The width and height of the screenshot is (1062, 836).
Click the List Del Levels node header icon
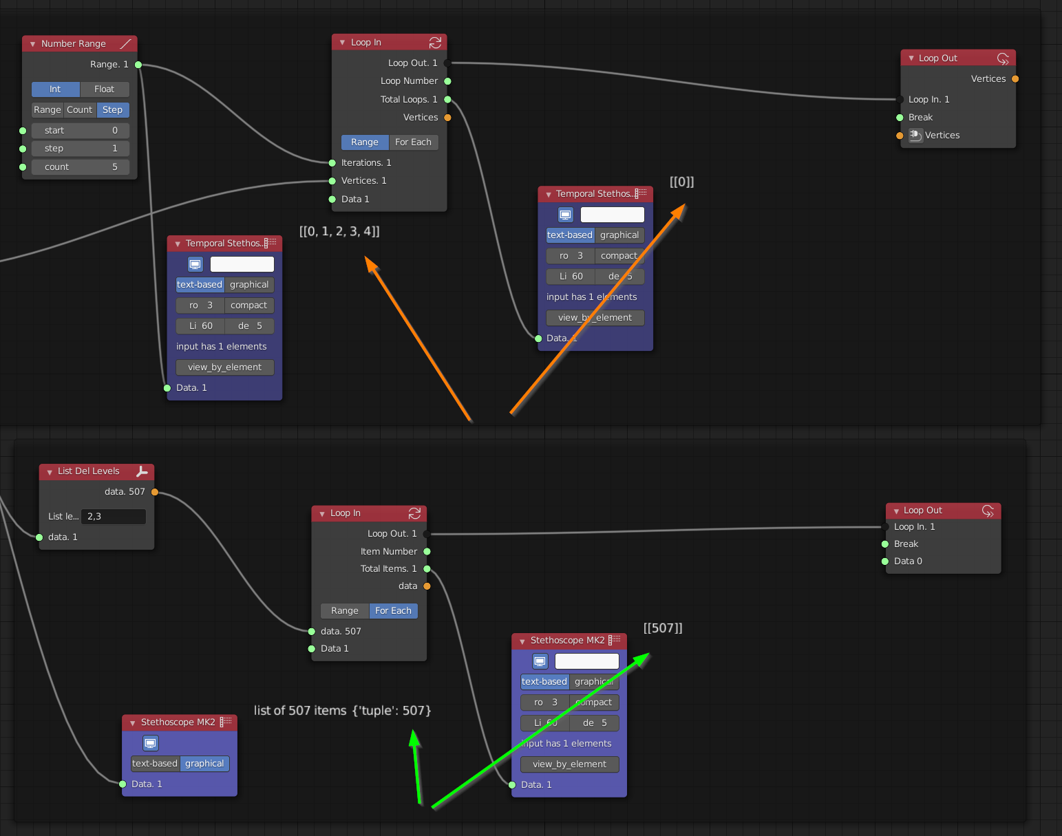coord(142,471)
